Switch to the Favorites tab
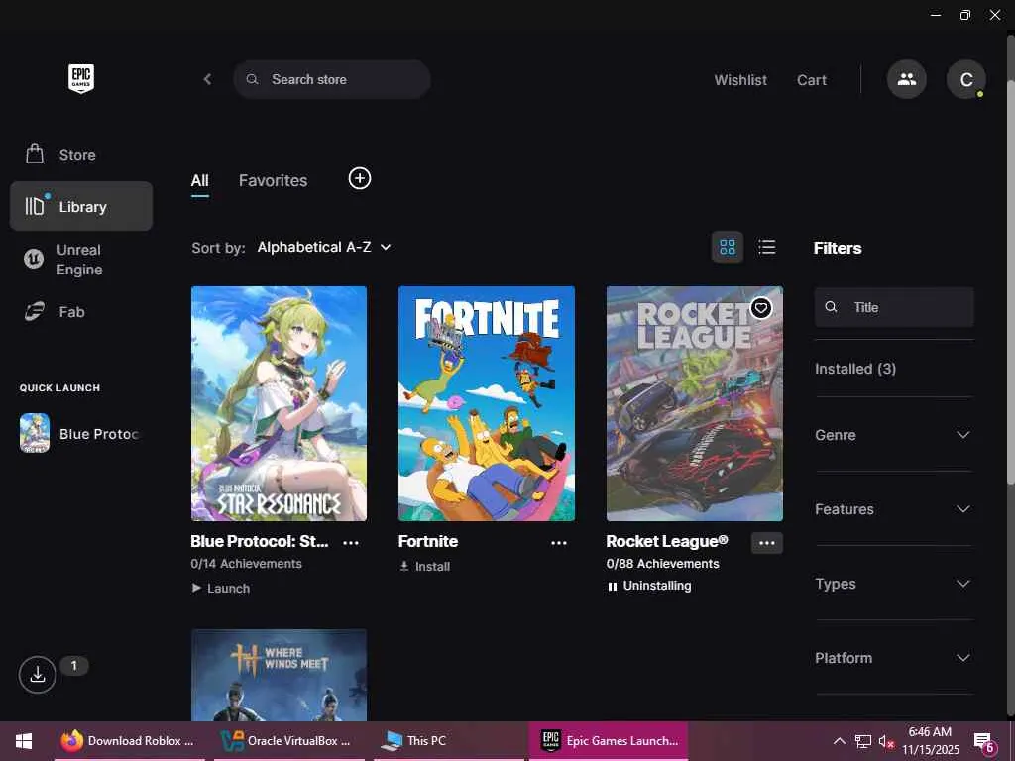Image resolution: width=1015 pixels, height=761 pixels. (274, 181)
